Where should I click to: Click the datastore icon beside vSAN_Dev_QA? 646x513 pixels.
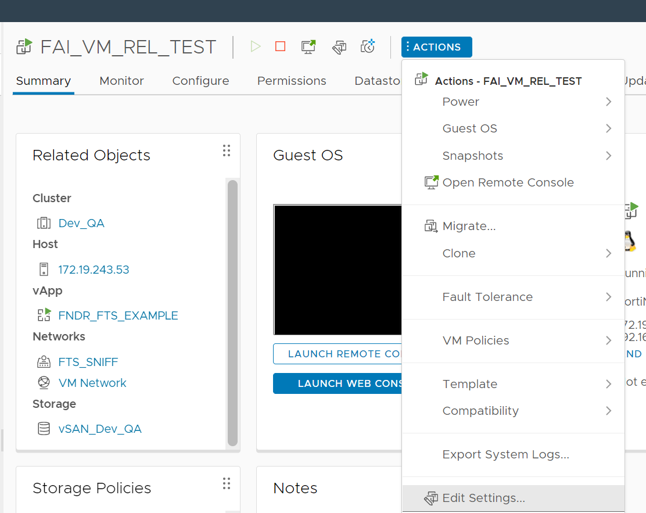pos(43,428)
